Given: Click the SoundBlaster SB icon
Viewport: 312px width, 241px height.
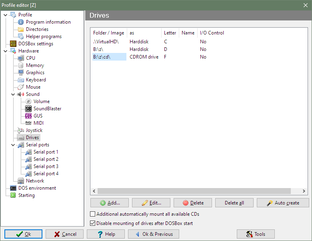Looking at the screenshot, I should [28, 109].
